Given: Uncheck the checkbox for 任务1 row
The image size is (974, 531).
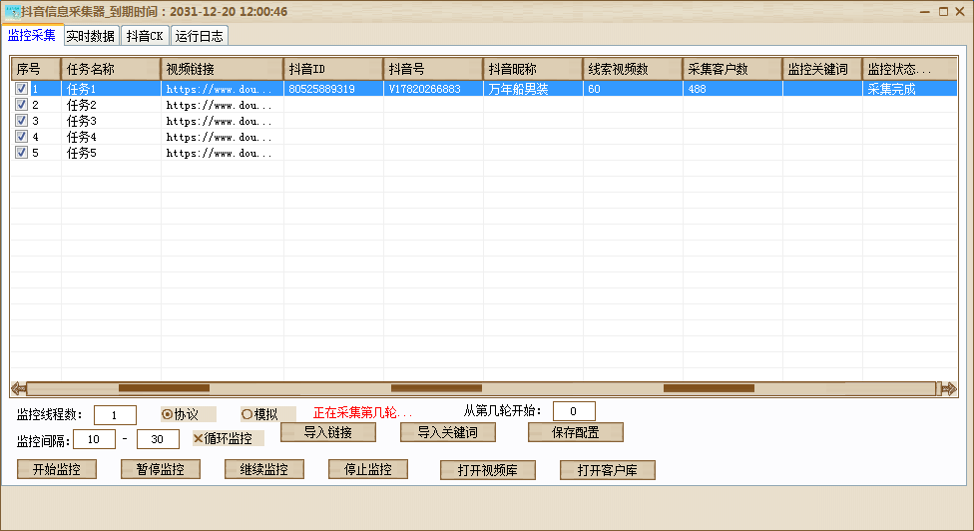Looking at the screenshot, I should pyautogui.click(x=22, y=89).
